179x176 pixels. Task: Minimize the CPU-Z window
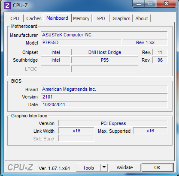click(x=139, y=4)
